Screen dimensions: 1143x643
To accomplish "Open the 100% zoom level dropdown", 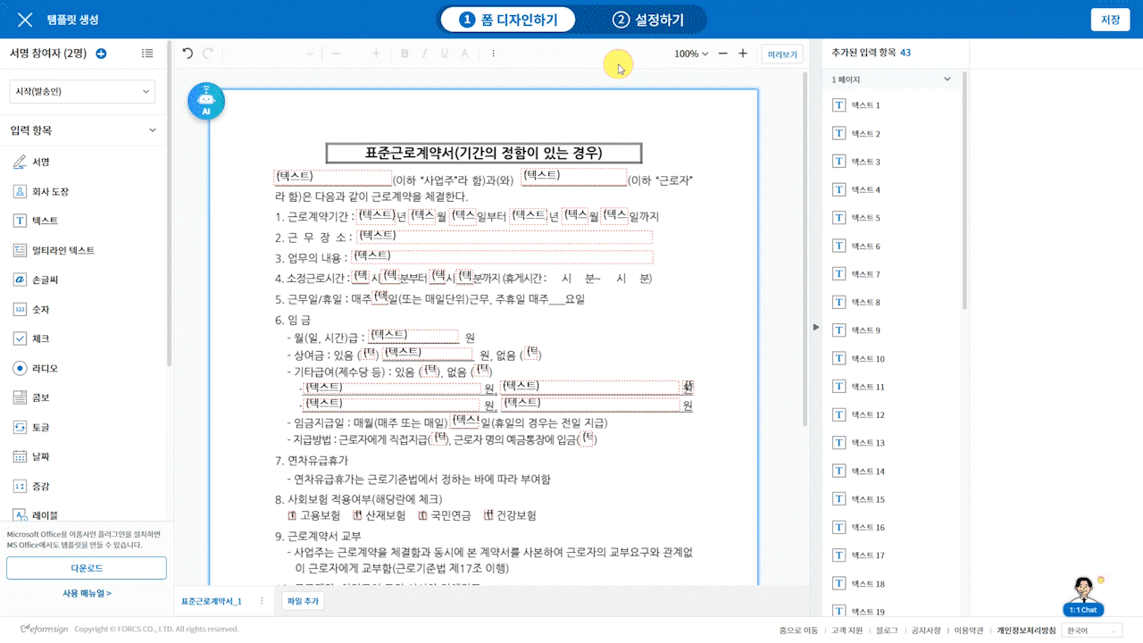I will tap(691, 54).
